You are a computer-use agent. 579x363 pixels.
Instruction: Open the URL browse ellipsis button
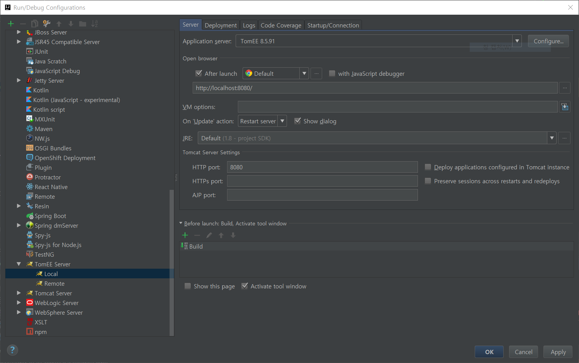(565, 88)
